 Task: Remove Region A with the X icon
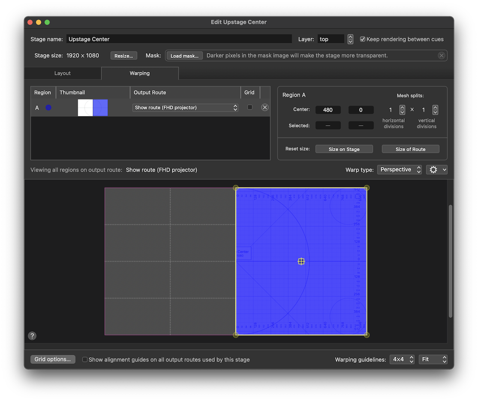pos(265,108)
